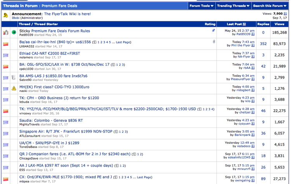Go to last post by Phil the Flyer

click(253, 45)
